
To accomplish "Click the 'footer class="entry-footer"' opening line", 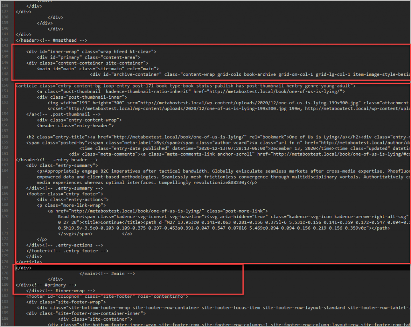I will point(65,194).
